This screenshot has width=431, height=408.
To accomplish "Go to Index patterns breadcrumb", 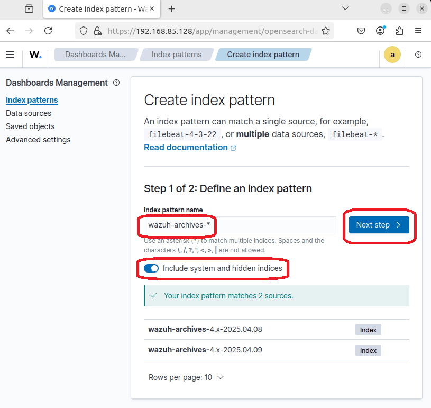I will (x=176, y=55).
